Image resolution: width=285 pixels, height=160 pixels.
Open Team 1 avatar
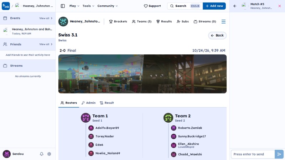tap(85, 118)
